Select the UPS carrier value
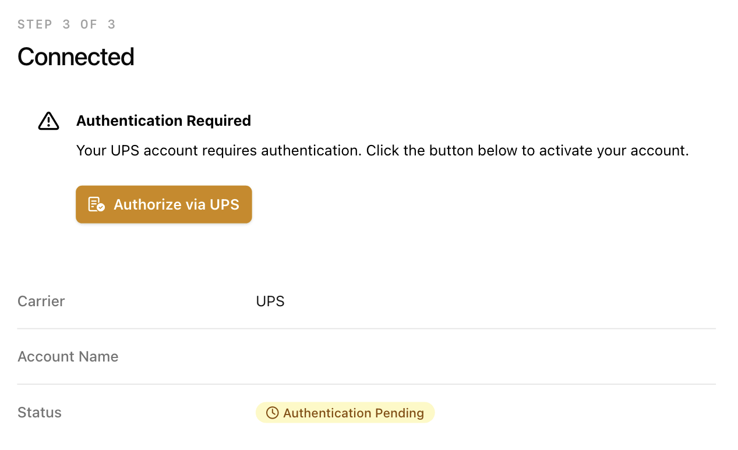Viewport: 738px width, 450px height. coord(270,302)
